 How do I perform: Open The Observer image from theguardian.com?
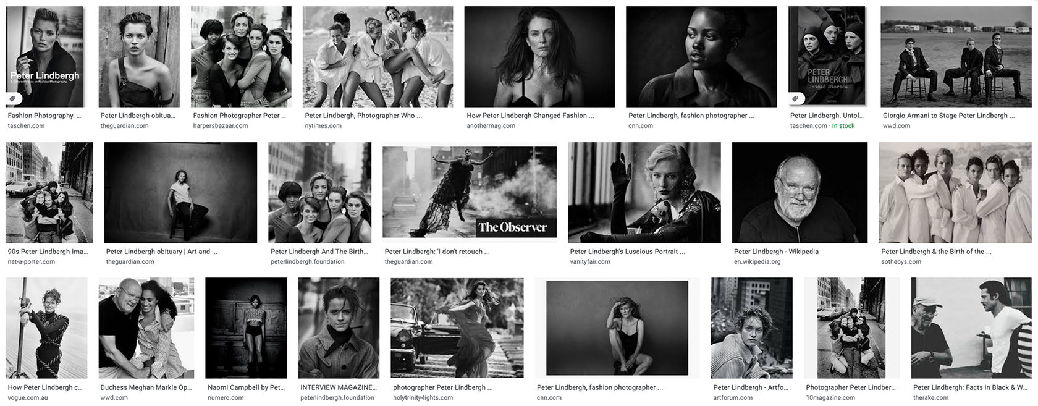[x=470, y=192]
